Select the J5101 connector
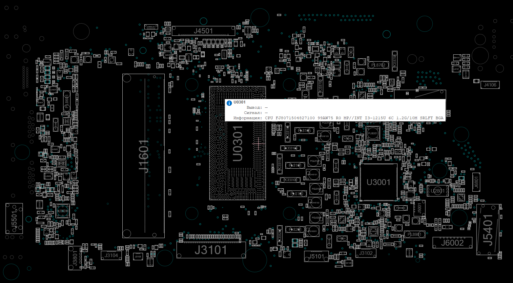This screenshot has height=283, width=513. tap(316, 256)
